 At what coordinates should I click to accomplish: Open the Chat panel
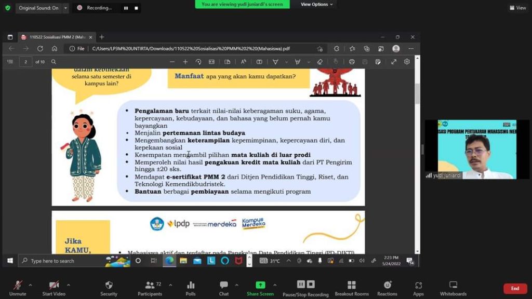[223, 288]
